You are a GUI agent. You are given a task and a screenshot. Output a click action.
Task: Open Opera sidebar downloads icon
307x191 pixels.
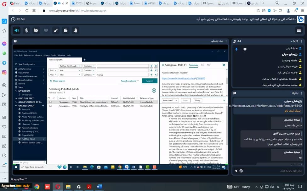(4, 165)
